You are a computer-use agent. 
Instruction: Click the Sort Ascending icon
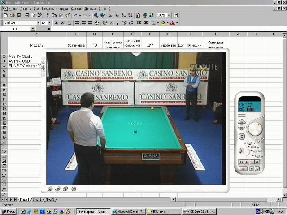tap(124, 16)
